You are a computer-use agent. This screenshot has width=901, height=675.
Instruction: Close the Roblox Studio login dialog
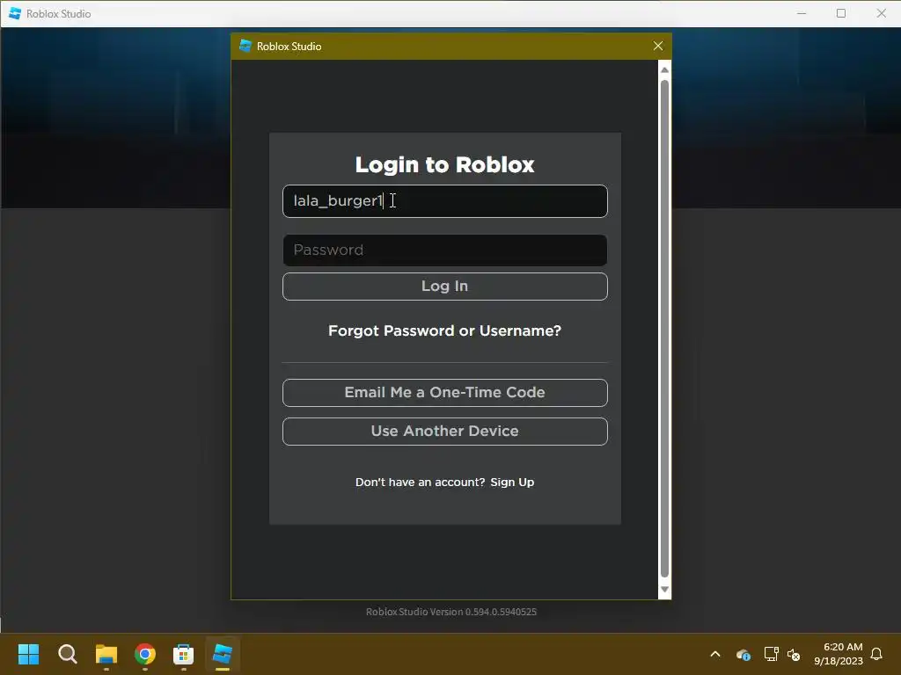tap(658, 46)
